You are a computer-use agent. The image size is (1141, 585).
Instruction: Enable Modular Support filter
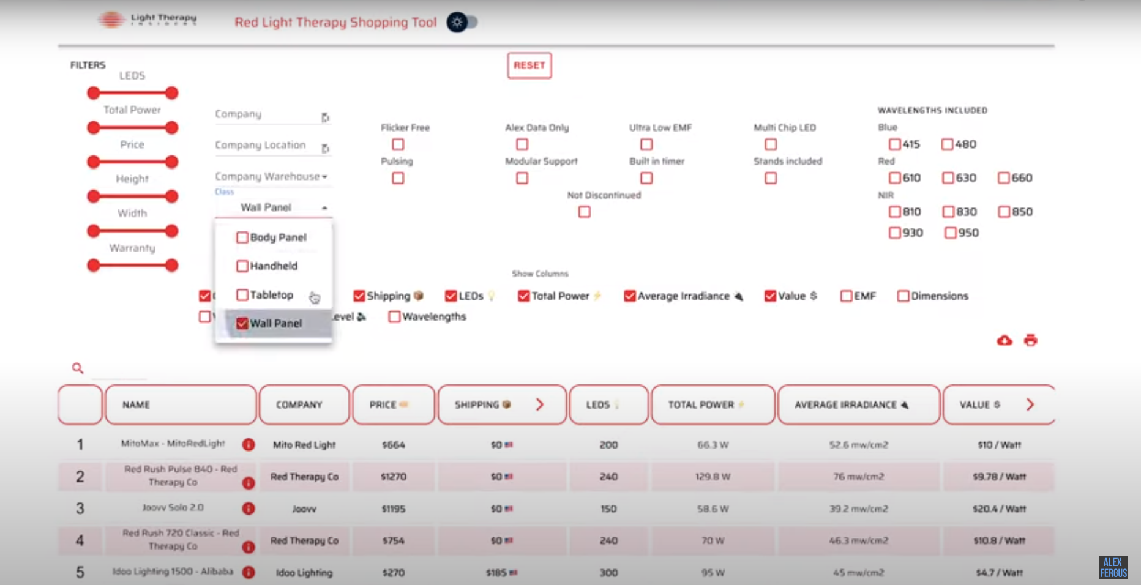click(x=522, y=178)
